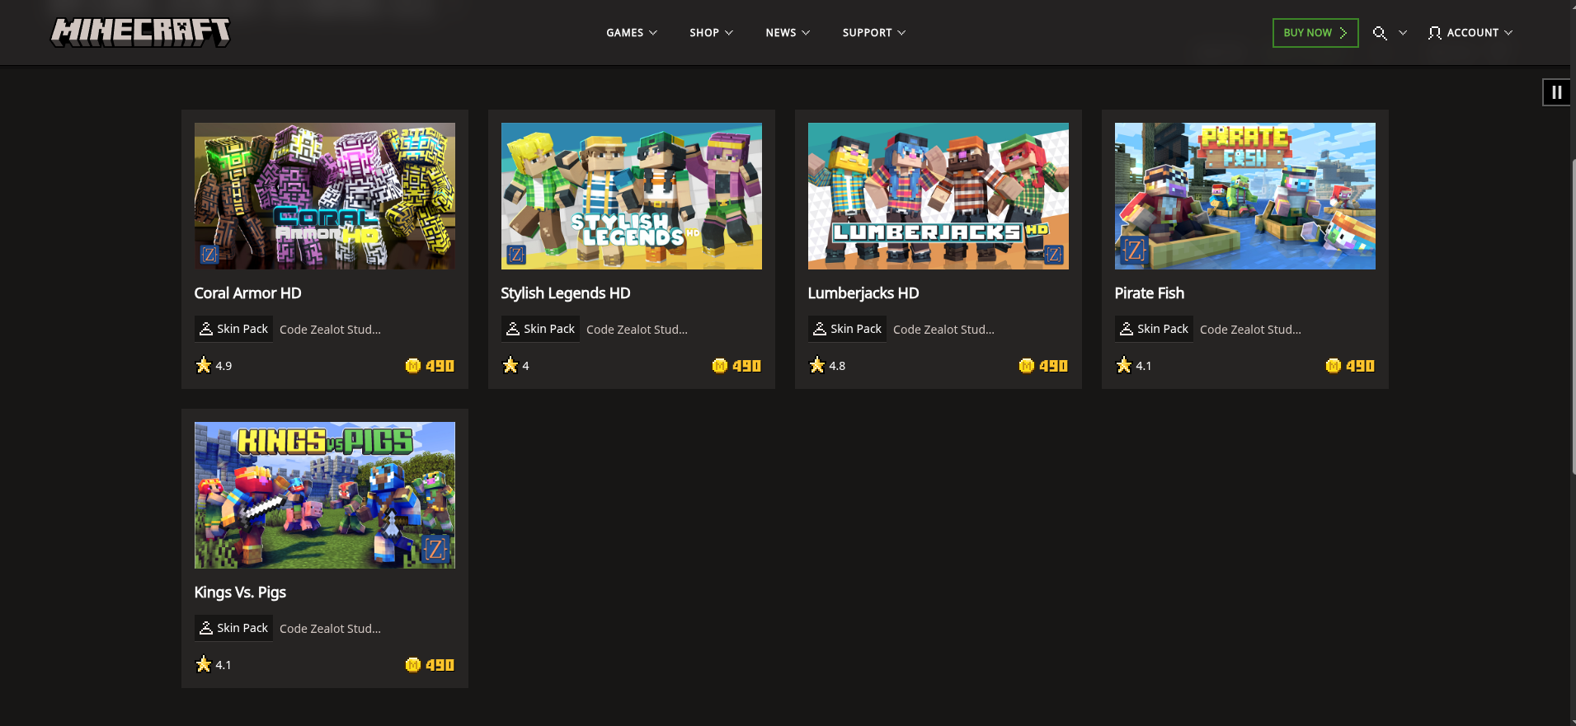Expand the SUPPORT menu
Image resolution: width=1576 pixels, height=726 pixels.
[x=874, y=33]
